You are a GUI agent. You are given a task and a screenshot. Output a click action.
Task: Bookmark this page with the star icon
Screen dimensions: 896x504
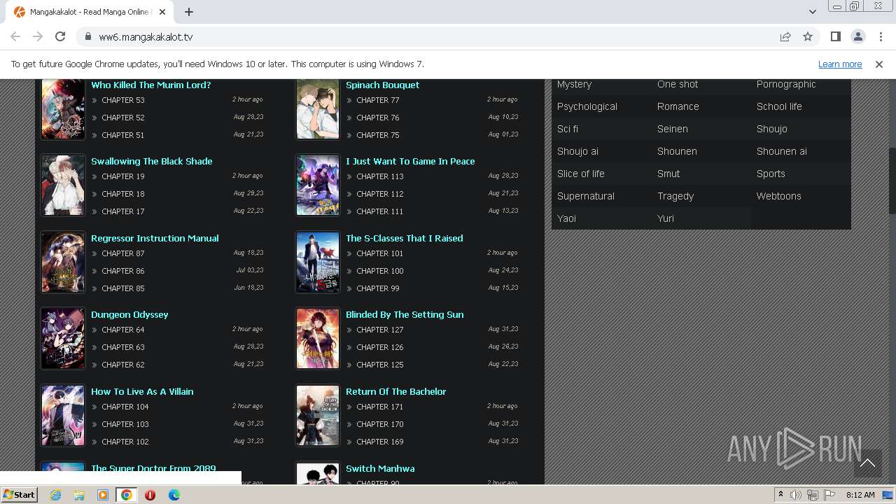click(x=808, y=36)
